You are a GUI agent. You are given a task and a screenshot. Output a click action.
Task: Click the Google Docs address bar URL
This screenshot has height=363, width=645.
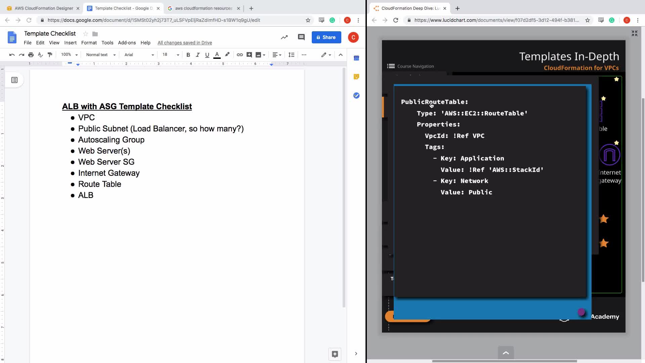154,20
